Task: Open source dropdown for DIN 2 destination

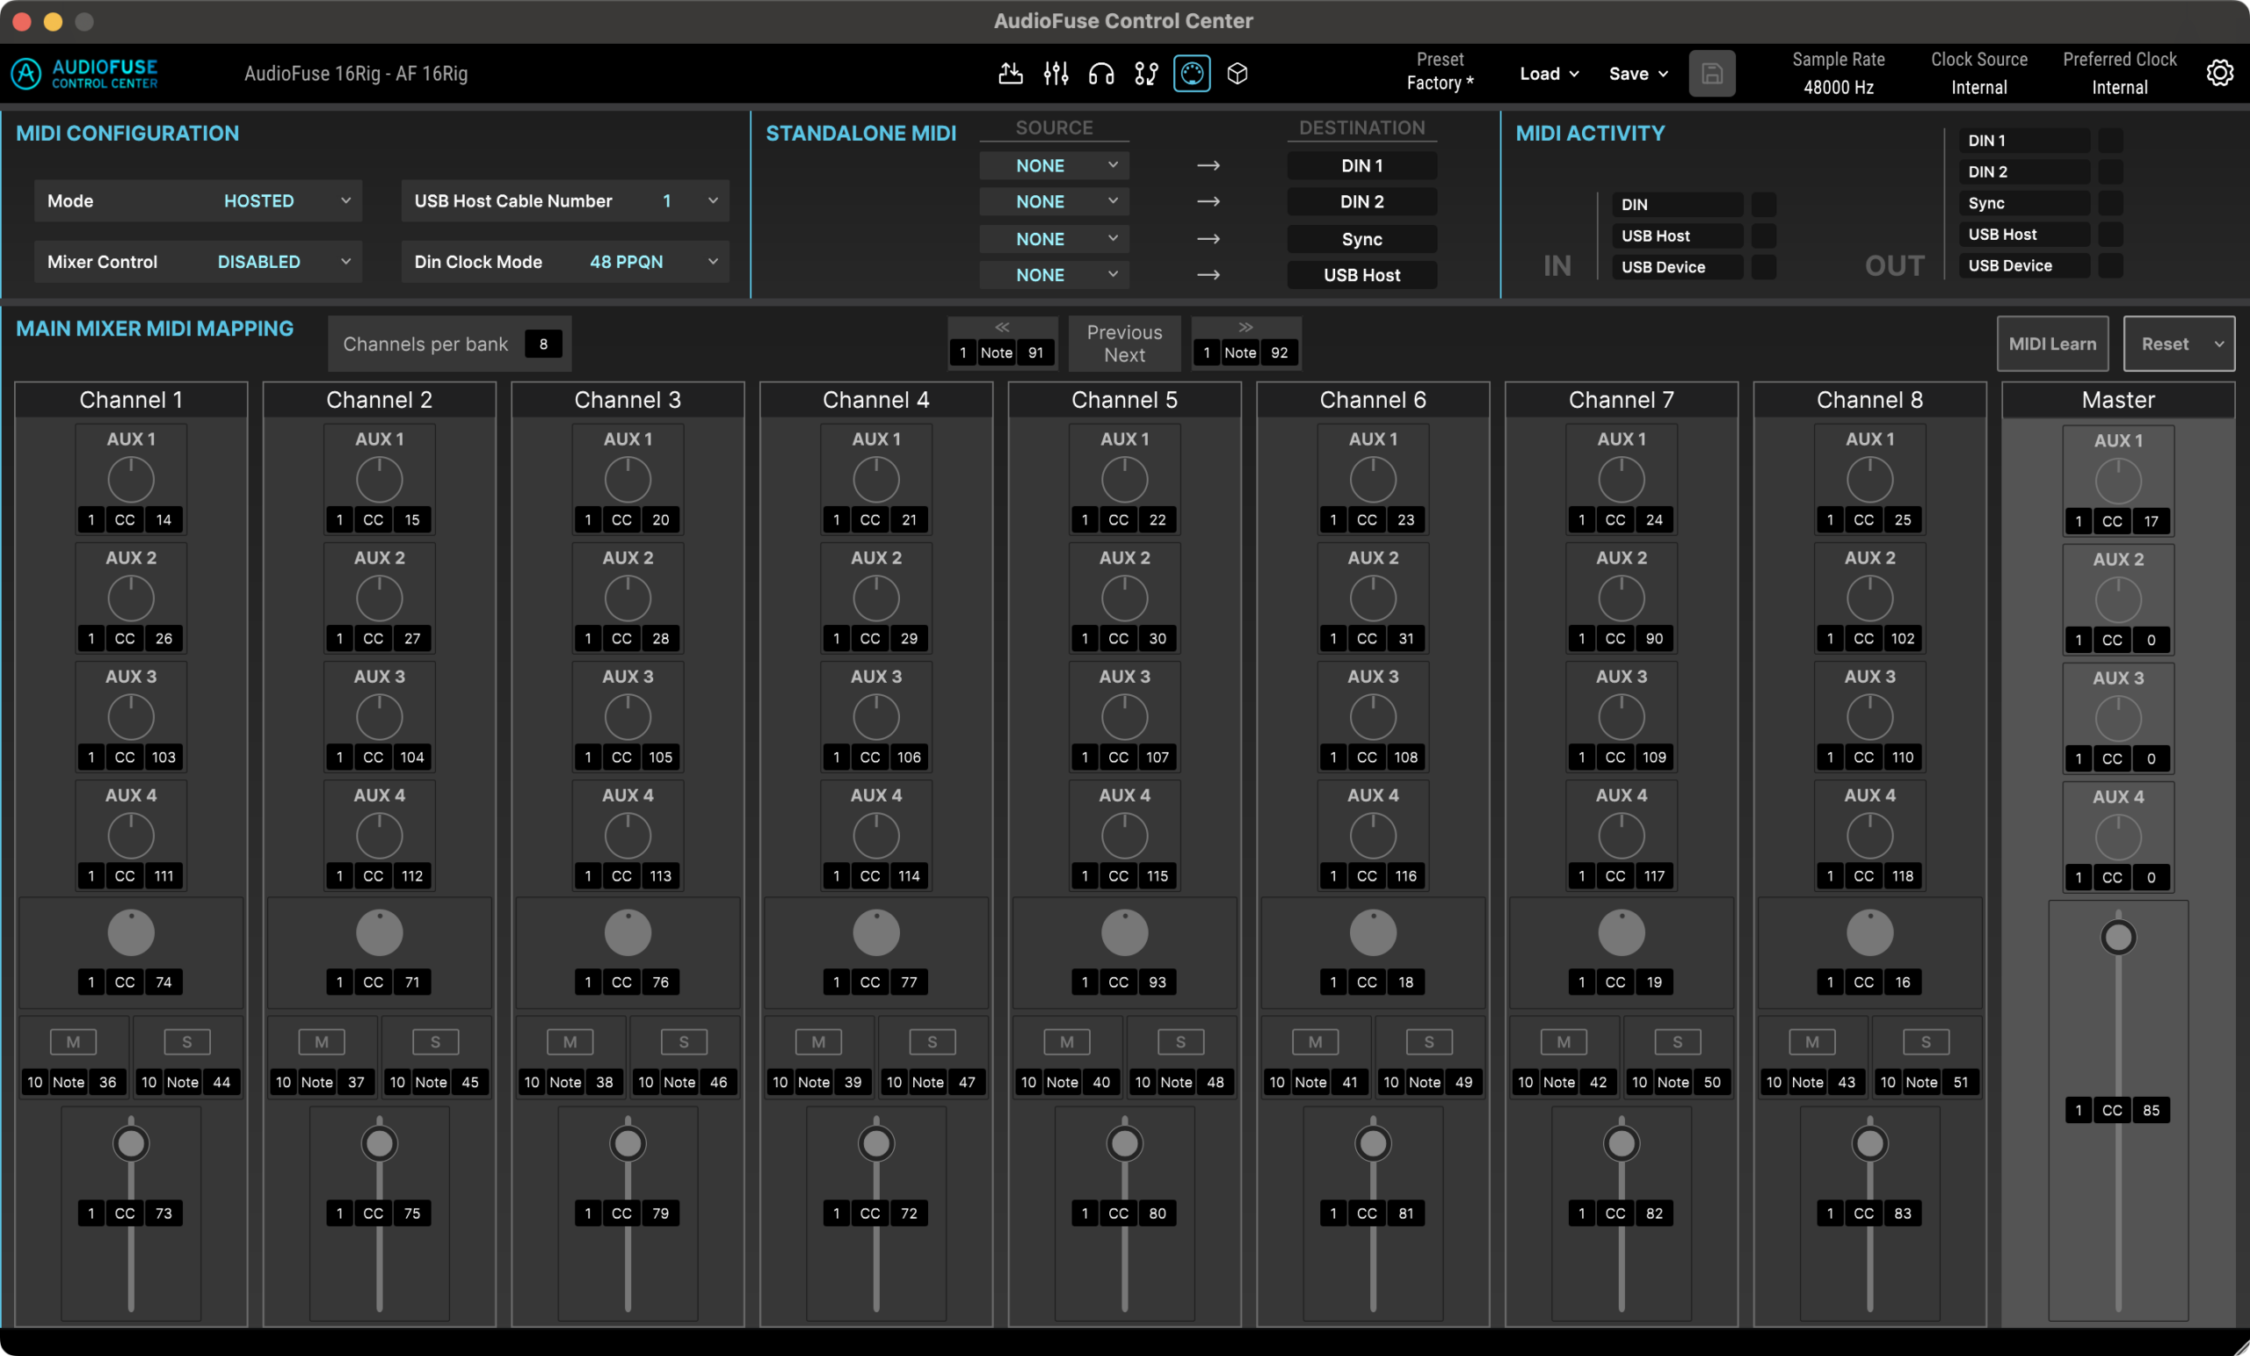Action: click(x=1054, y=202)
